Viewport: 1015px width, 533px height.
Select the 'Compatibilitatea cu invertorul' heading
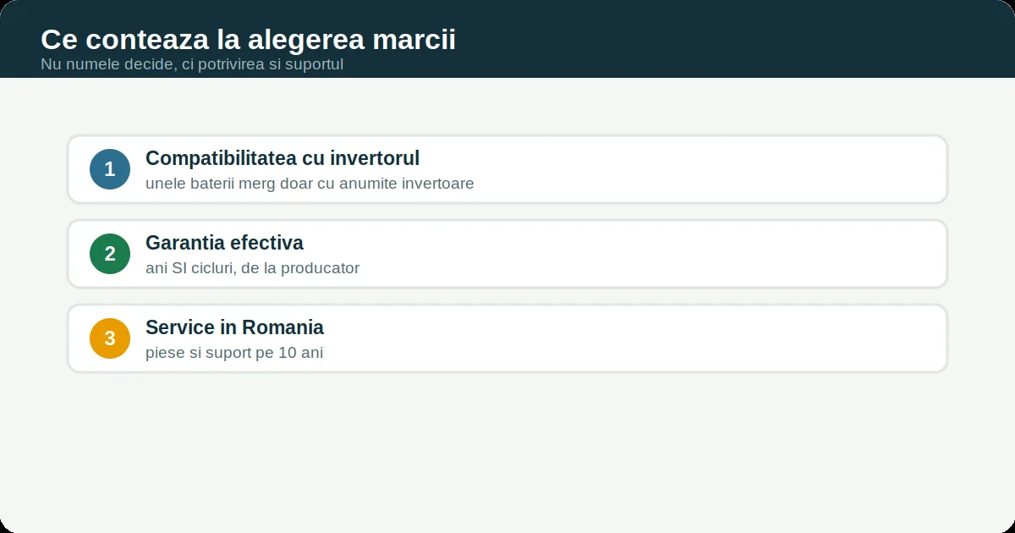[x=283, y=158]
